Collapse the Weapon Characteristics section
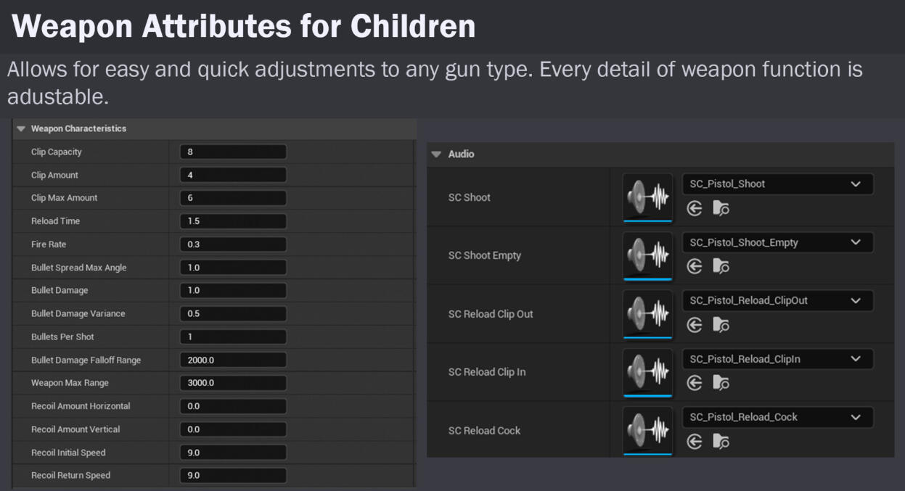The height and width of the screenshot is (491, 905). 21,128
